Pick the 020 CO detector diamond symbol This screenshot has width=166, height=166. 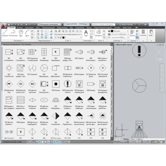coord(21,84)
